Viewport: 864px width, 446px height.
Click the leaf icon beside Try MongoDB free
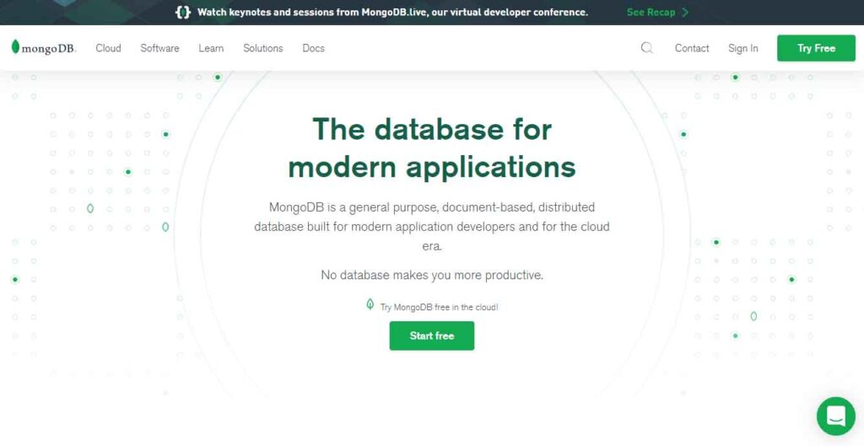click(x=370, y=304)
